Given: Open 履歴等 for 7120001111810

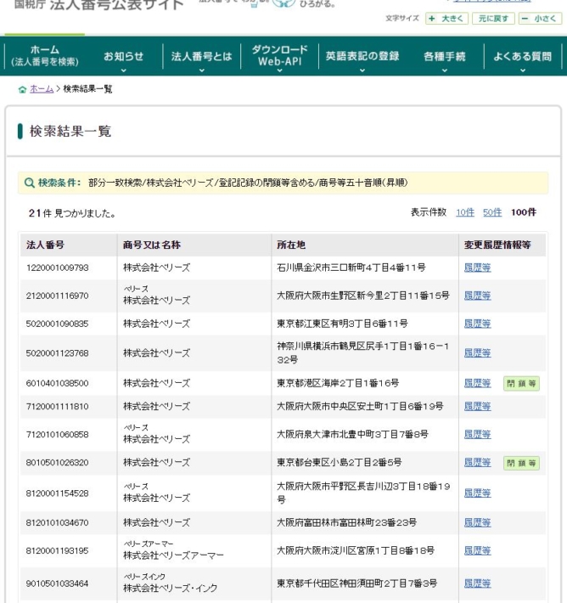Looking at the screenshot, I should click(x=477, y=407).
